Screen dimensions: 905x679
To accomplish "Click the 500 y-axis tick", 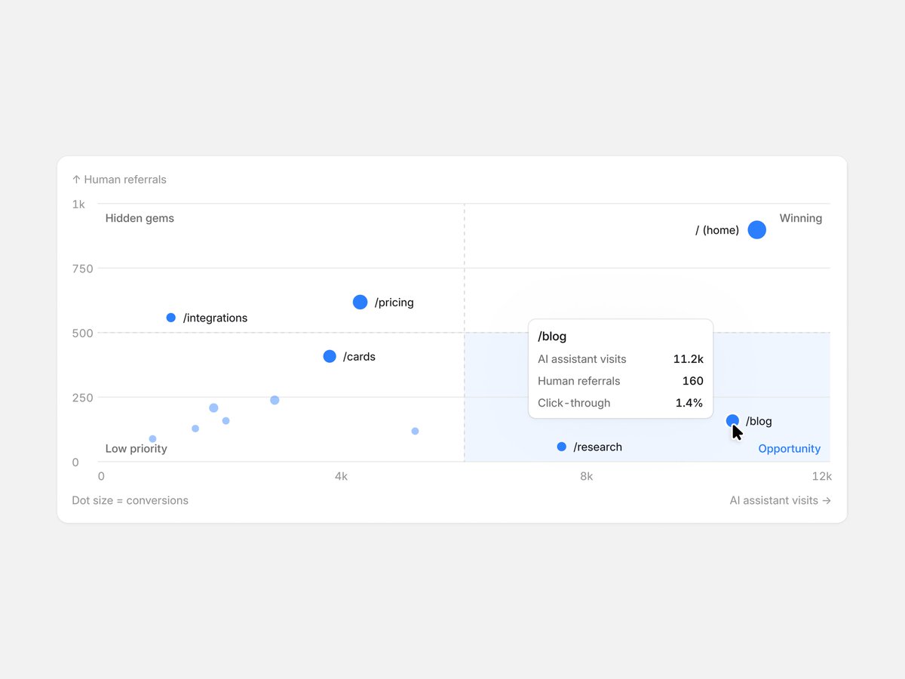I will [x=82, y=333].
